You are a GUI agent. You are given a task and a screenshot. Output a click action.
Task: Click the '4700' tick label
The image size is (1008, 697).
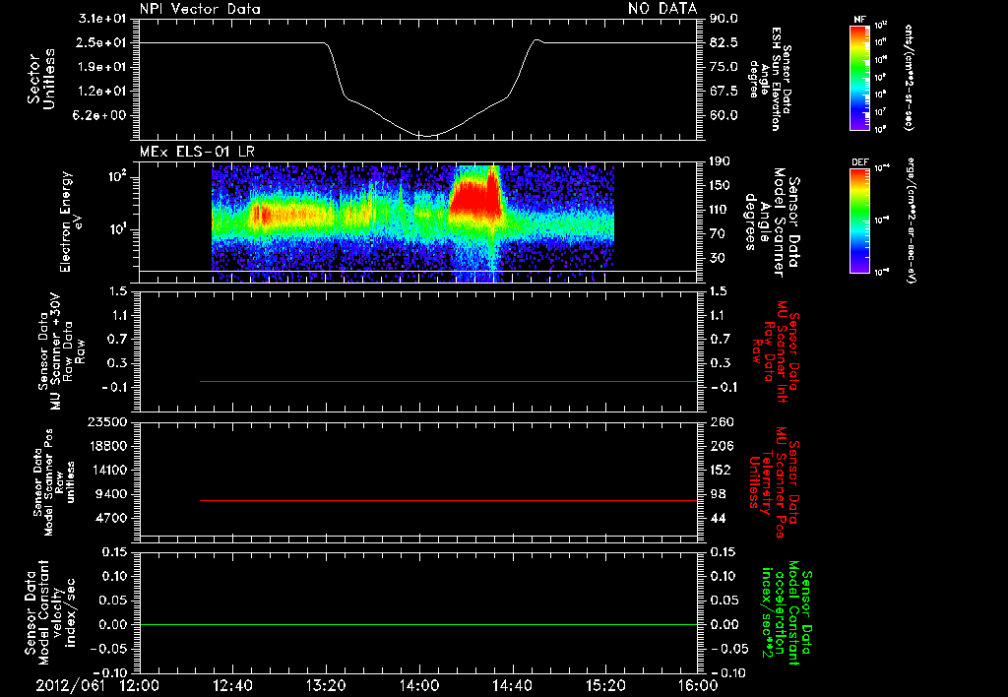pyautogui.click(x=110, y=518)
